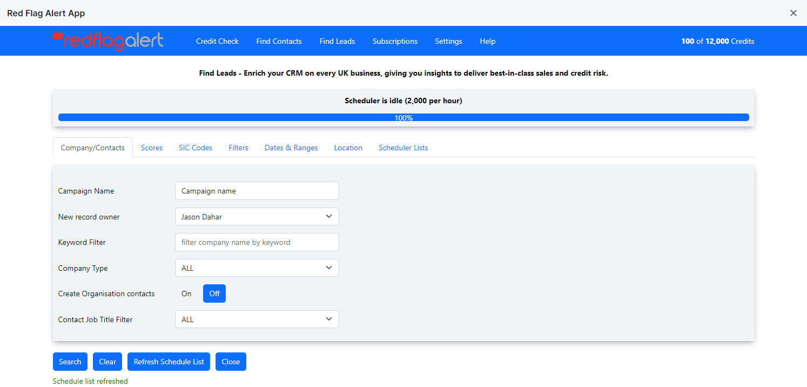
Task: Open the Scheduler Lists tab
Action: pyautogui.click(x=403, y=148)
